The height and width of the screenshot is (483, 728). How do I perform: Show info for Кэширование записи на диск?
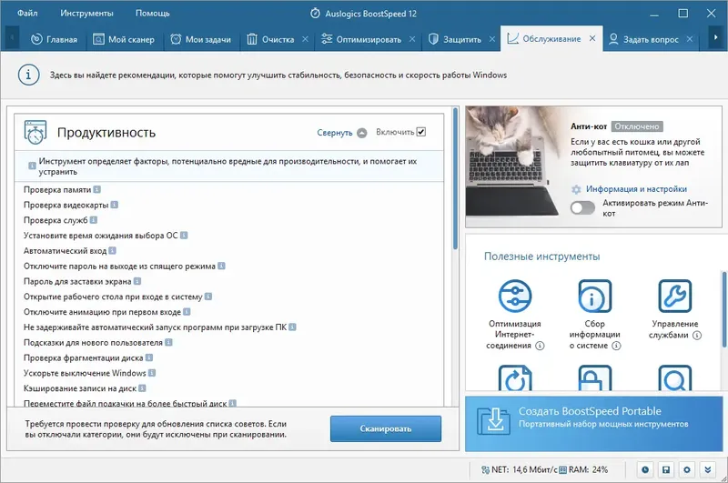click(x=142, y=388)
